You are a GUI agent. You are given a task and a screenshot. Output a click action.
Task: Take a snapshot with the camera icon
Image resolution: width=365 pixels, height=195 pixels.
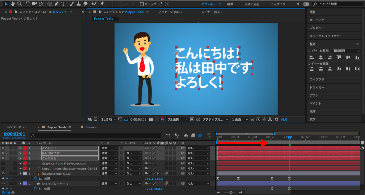[x=151, y=120]
